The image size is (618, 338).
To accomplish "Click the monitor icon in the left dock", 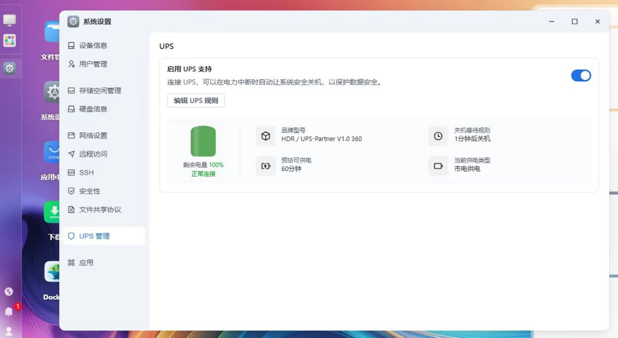I will coord(9,20).
